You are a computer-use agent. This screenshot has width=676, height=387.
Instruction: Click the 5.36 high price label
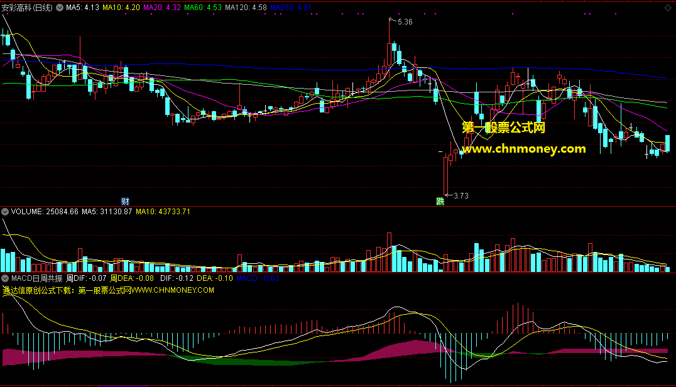pos(405,22)
